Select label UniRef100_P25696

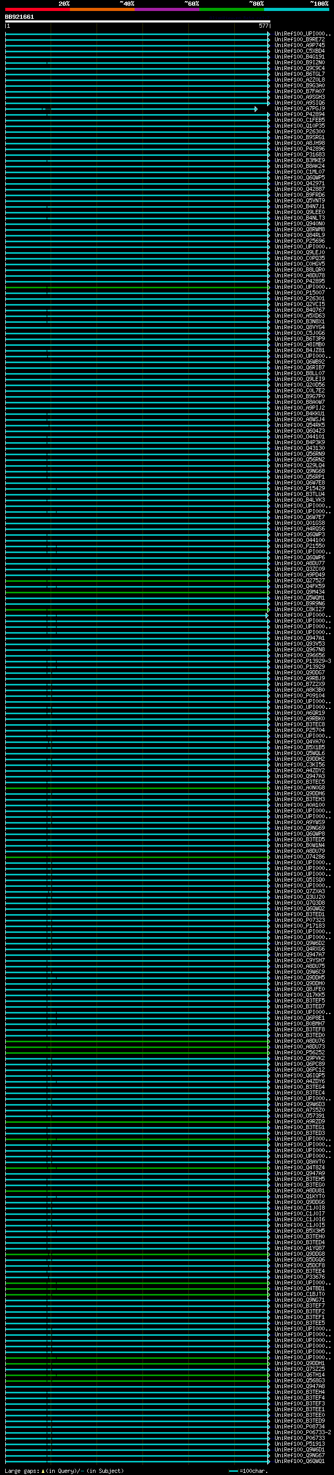point(299,241)
